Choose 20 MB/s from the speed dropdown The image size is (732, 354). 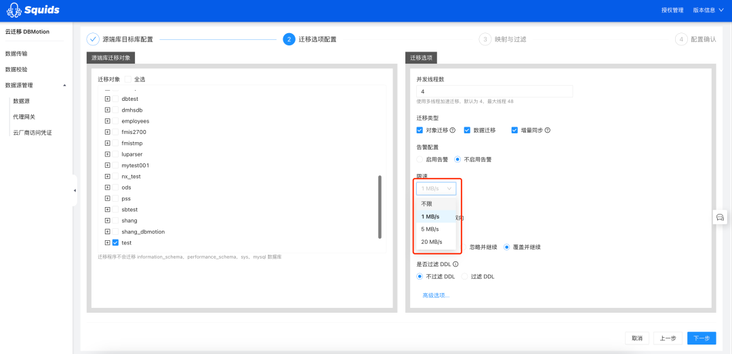pyautogui.click(x=436, y=242)
